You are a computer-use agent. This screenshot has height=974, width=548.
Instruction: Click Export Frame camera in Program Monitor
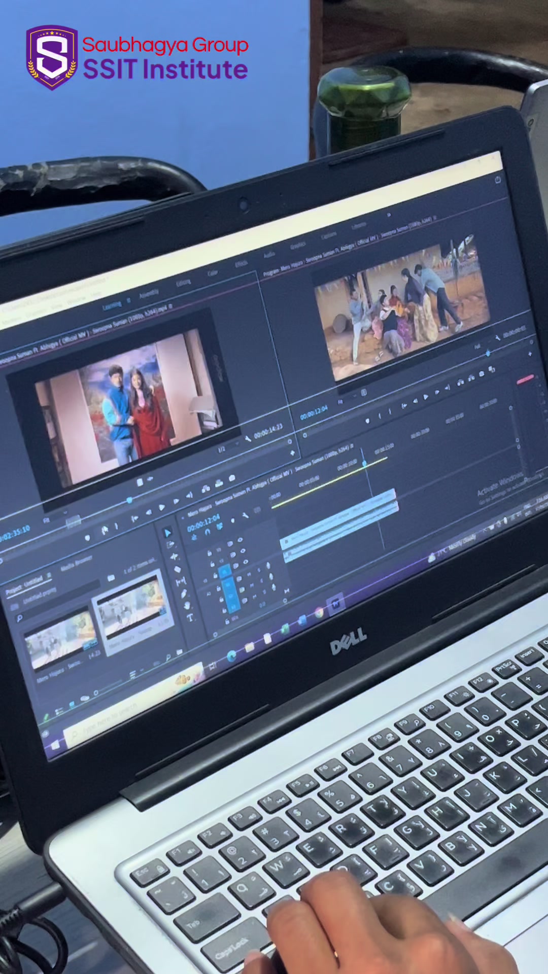click(482, 374)
